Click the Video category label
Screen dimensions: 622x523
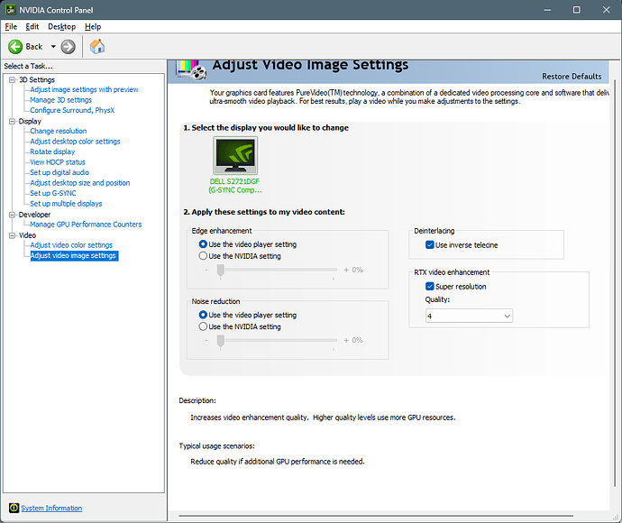pyautogui.click(x=27, y=235)
